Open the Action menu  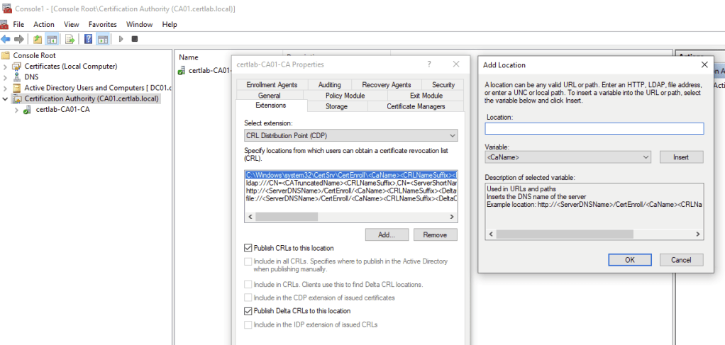coord(44,24)
